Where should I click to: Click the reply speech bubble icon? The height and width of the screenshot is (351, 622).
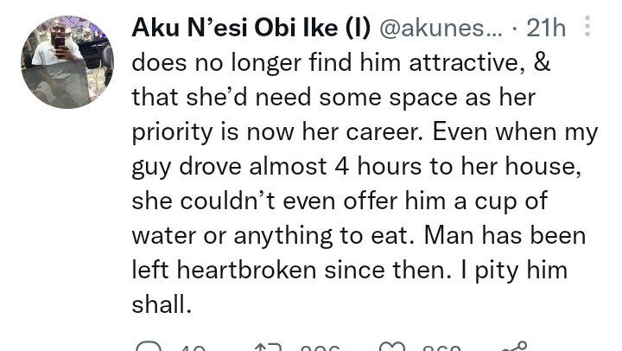point(149,346)
